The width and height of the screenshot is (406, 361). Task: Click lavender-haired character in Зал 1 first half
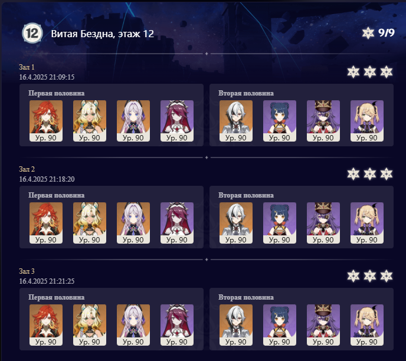tap(133, 121)
